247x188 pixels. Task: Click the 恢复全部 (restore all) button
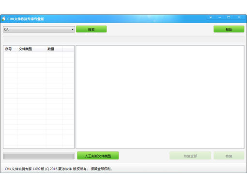190,156
